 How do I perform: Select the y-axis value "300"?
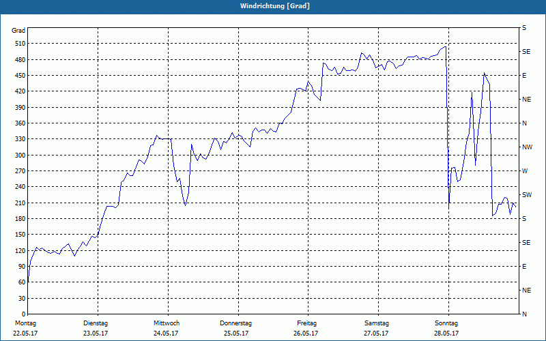(20, 155)
